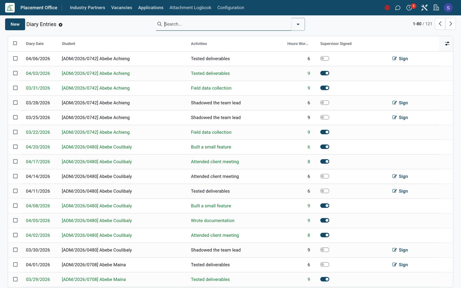461x288 pixels.
Task: Select all rows with header checkbox
Action: click(x=15, y=43)
